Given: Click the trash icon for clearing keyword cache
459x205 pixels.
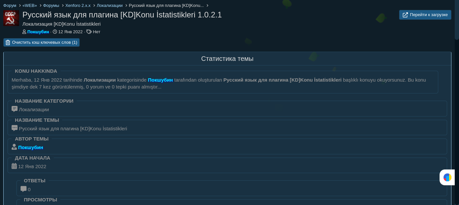Looking at the screenshot, I should click(x=8, y=42).
